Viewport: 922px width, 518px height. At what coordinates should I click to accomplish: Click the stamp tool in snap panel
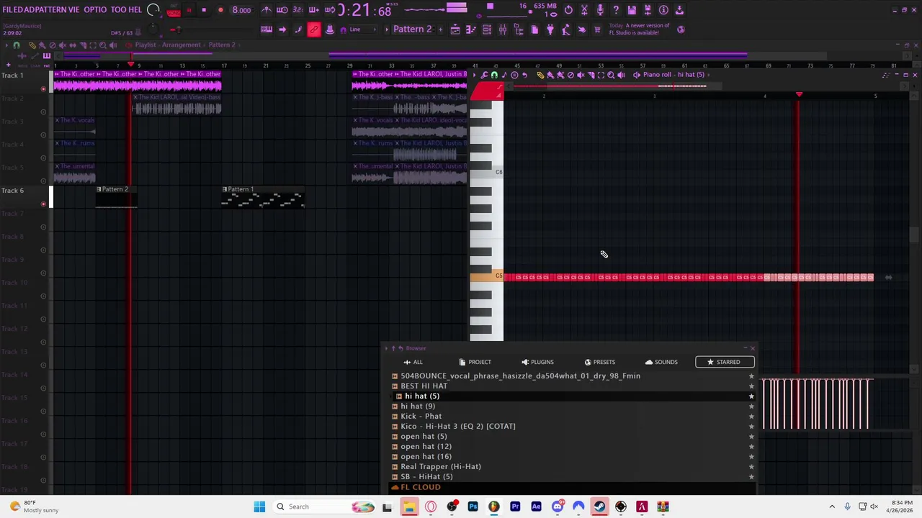329,29
